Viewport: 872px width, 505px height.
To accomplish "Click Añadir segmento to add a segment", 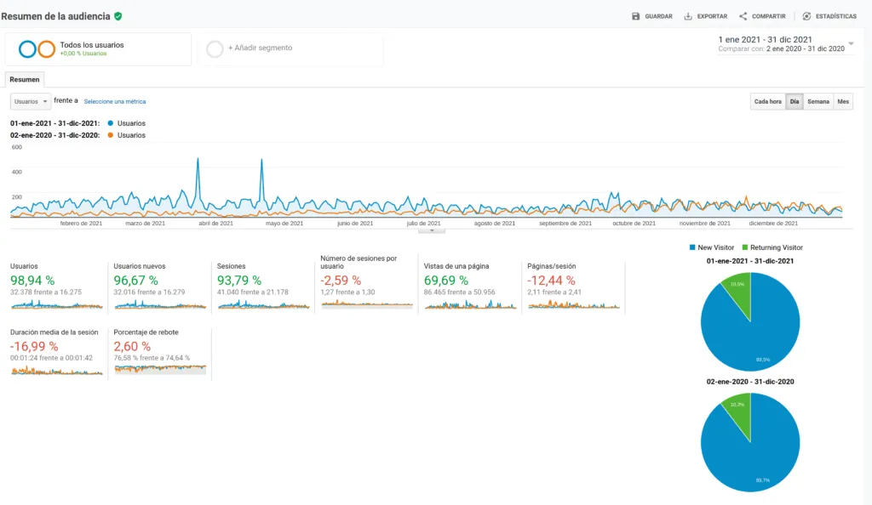I will pos(260,48).
